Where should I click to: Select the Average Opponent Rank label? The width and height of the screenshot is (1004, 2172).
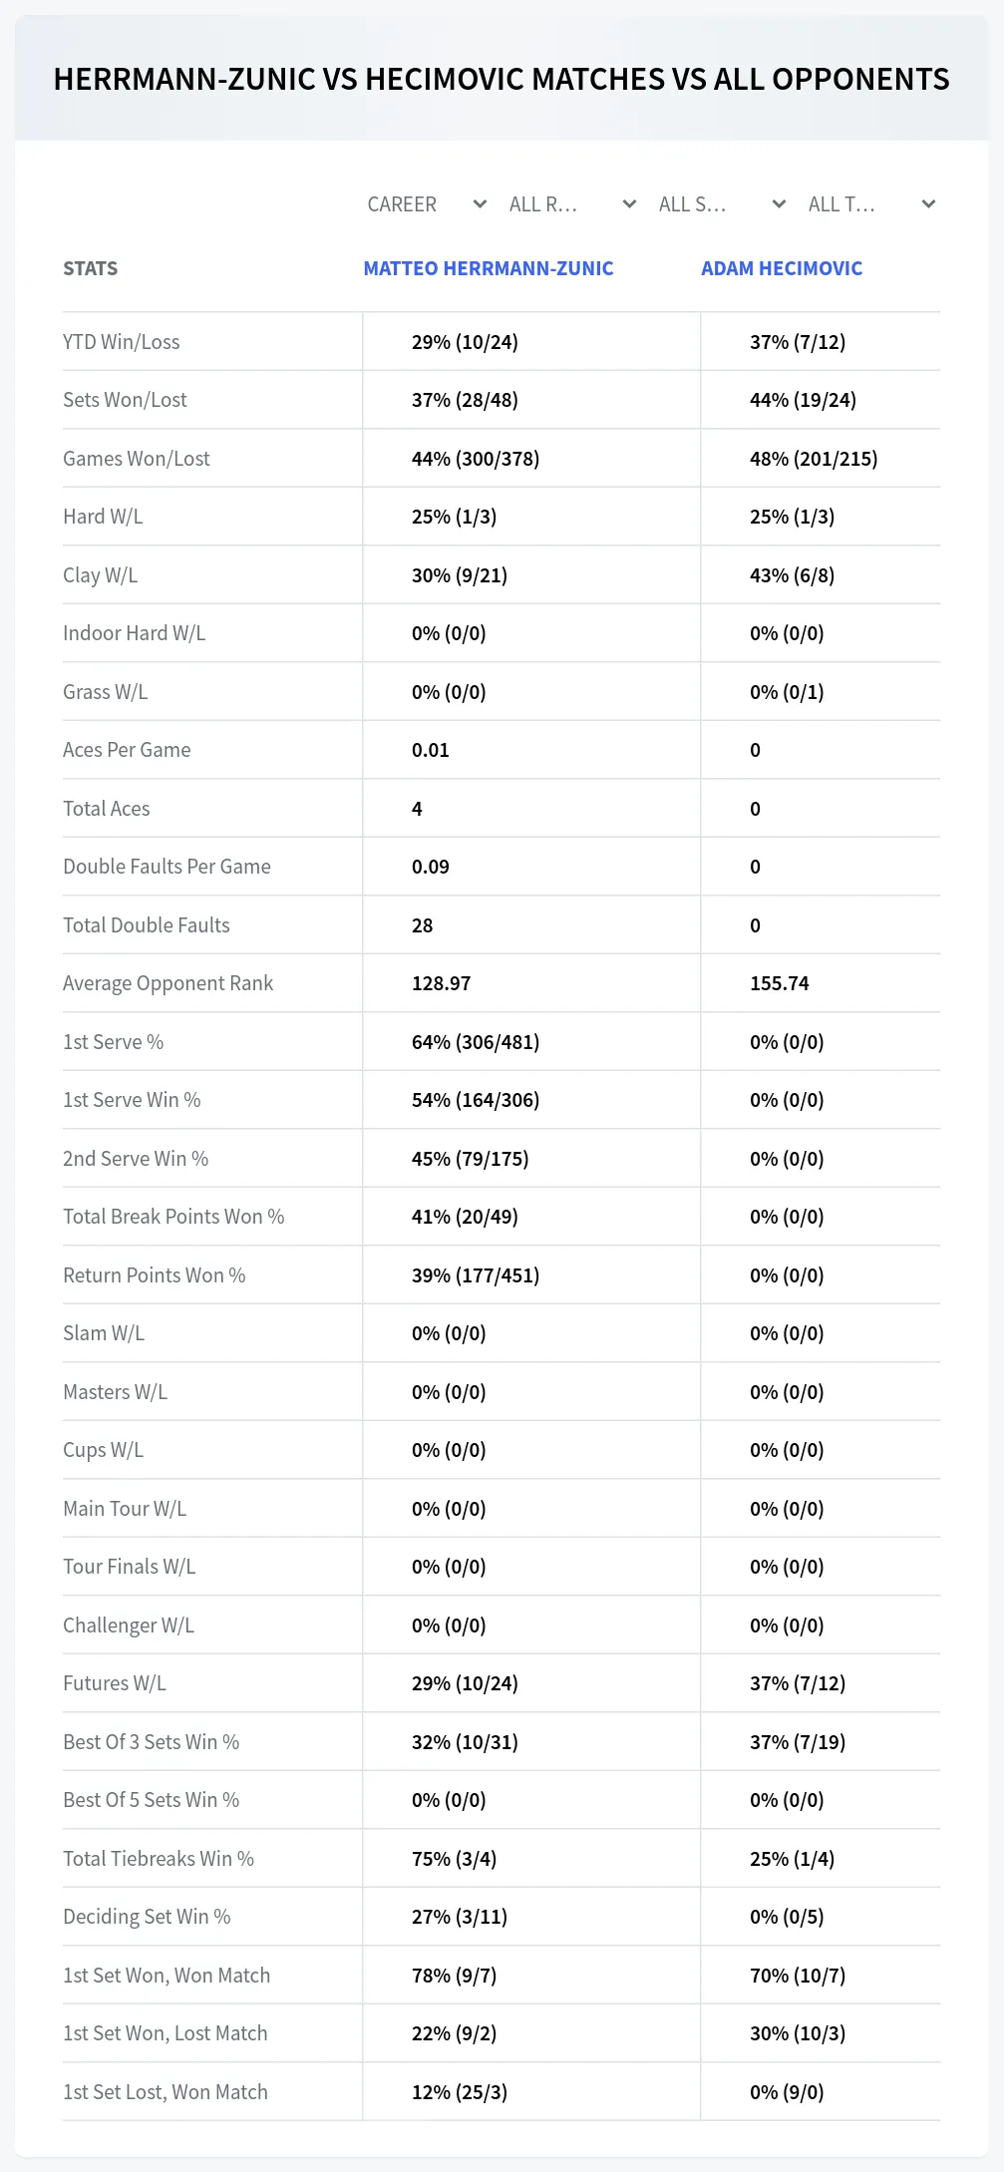pos(167,983)
